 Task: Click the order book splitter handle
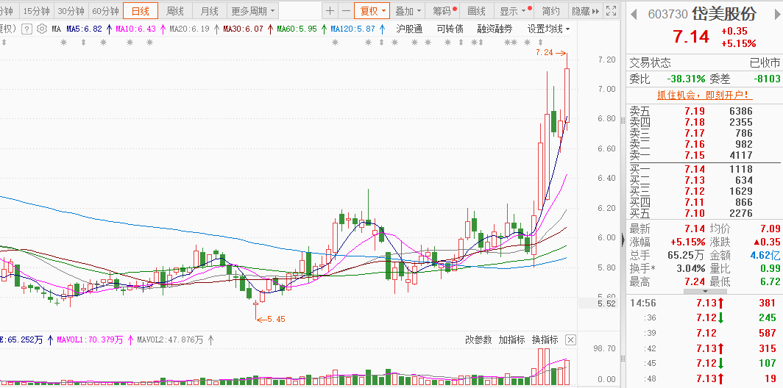pyautogui.click(x=623, y=121)
